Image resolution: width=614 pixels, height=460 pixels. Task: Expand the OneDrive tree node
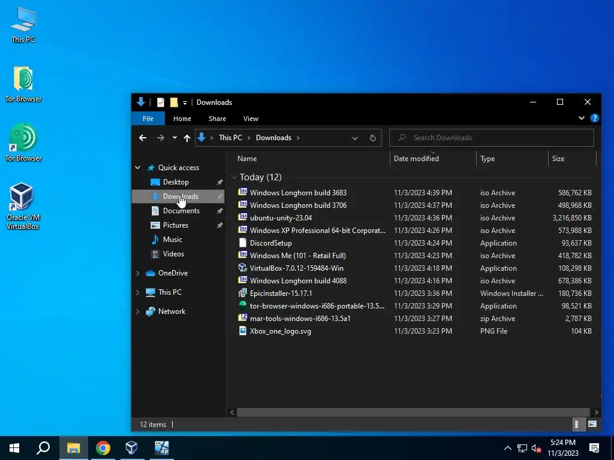coord(138,273)
